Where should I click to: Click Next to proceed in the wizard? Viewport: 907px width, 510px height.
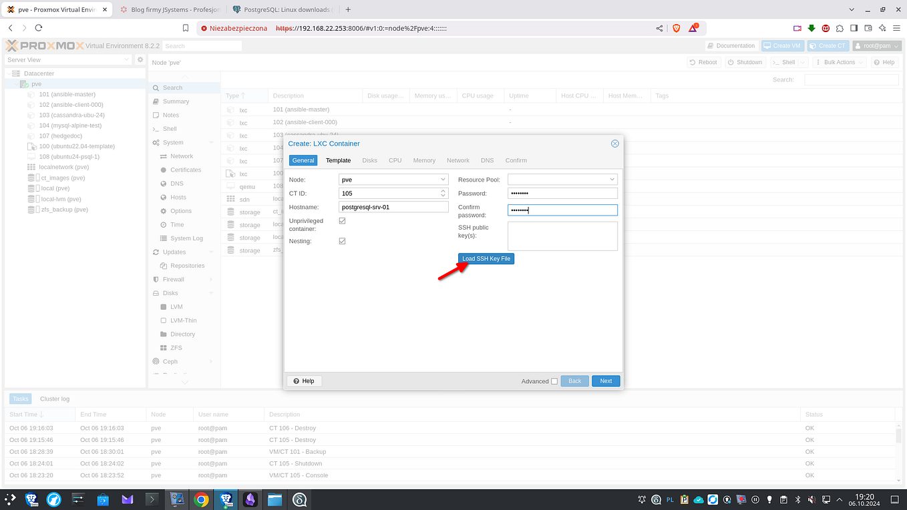[x=605, y=380]
